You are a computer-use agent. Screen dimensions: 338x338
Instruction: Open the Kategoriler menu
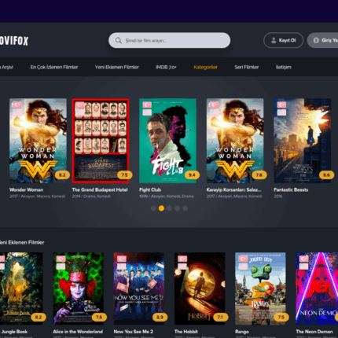[x=205, y=67]
